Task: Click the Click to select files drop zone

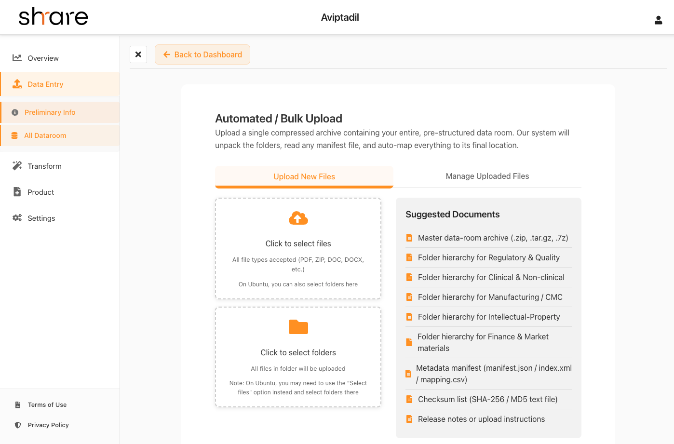Action: click(x=298, y=248)
